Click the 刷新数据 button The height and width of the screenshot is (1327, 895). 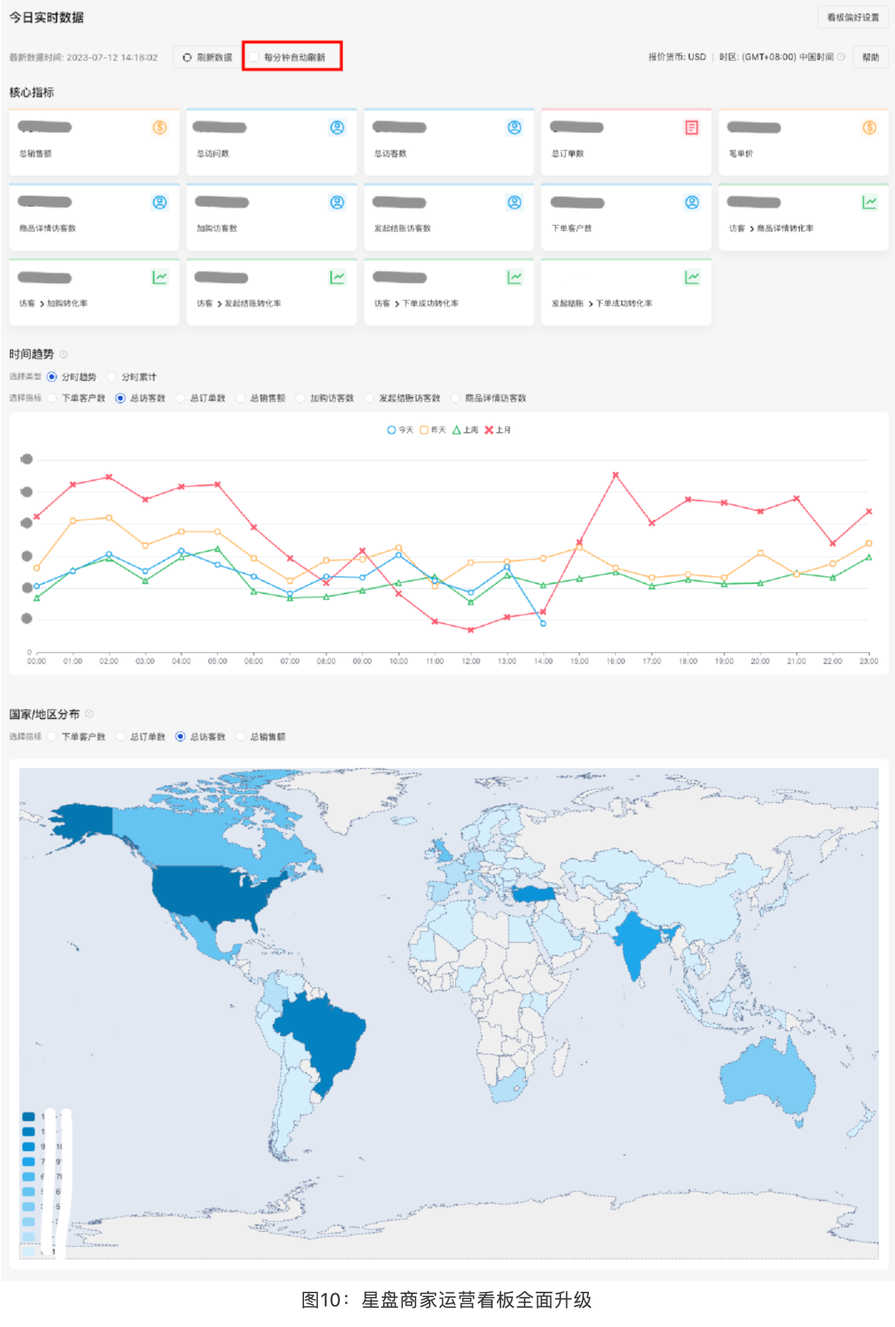pyautogui.click(x=208, y=57)
